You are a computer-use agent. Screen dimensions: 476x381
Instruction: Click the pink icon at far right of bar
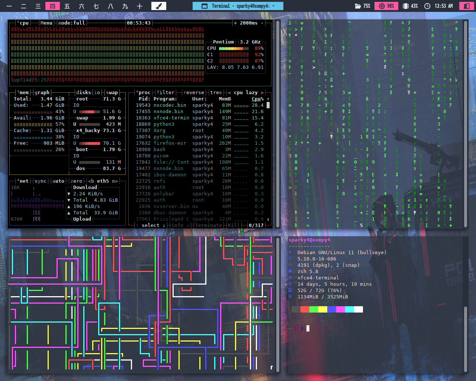466,6
